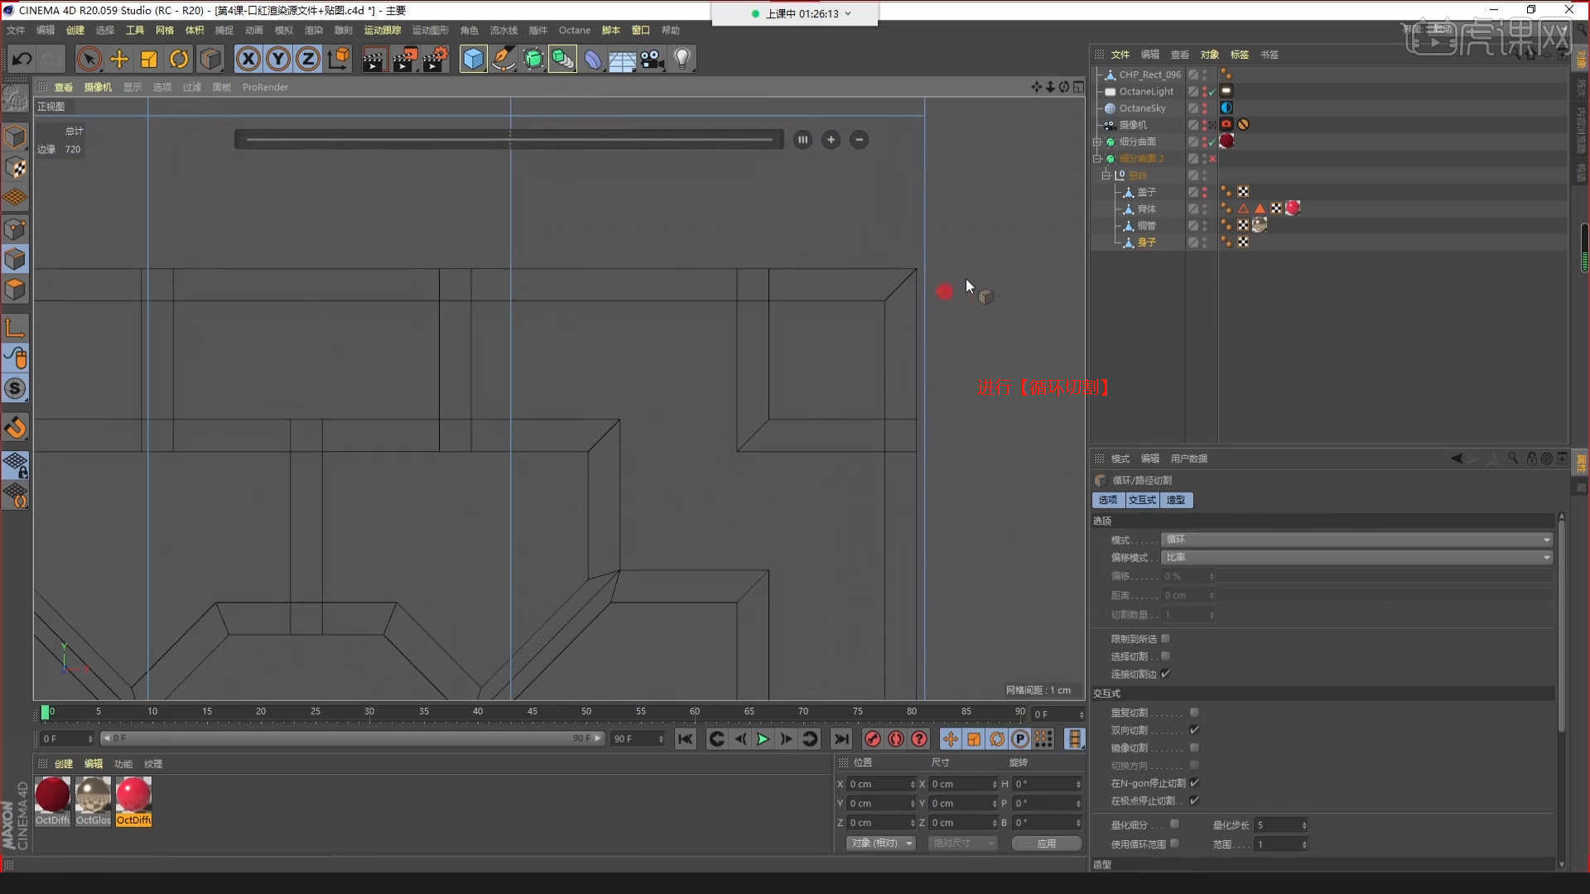The width and height of the screenshot is (1590, 894).
Task: Render to Picture Viewer
Action: point(405,59)
